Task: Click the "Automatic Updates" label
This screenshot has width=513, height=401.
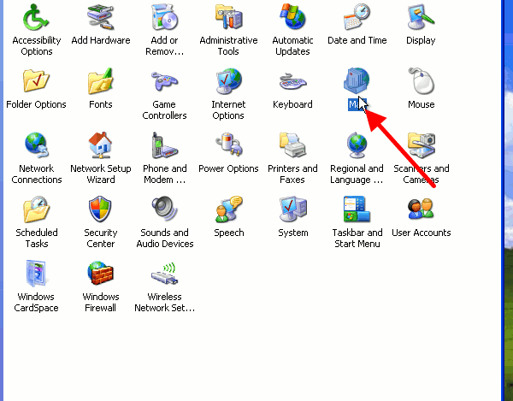Action: [292, 46]
